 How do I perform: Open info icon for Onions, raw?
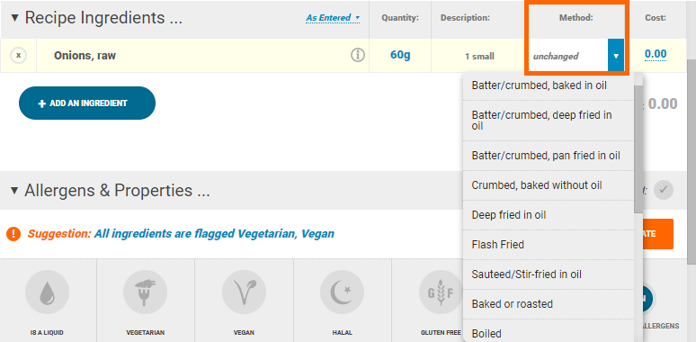358,55
